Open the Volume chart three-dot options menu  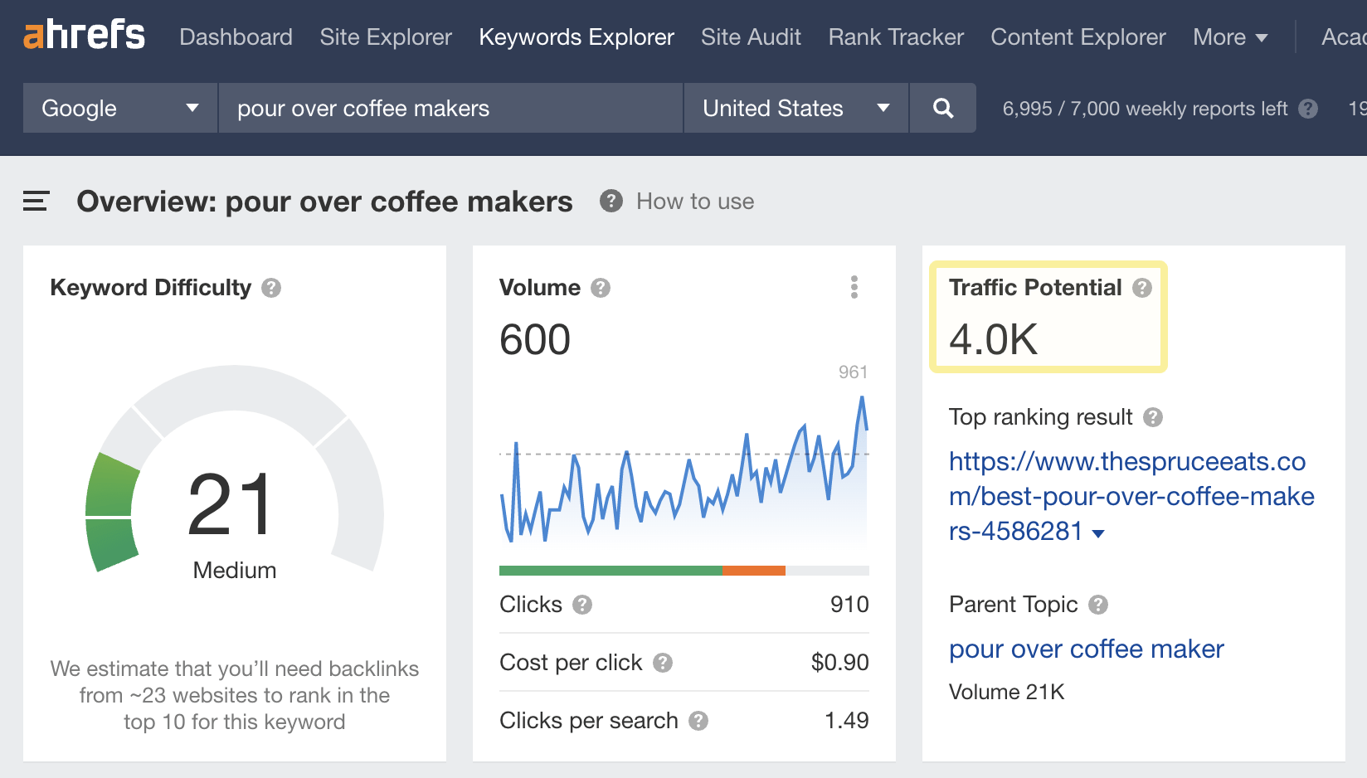pyautogui.click(x=854, y=288)
